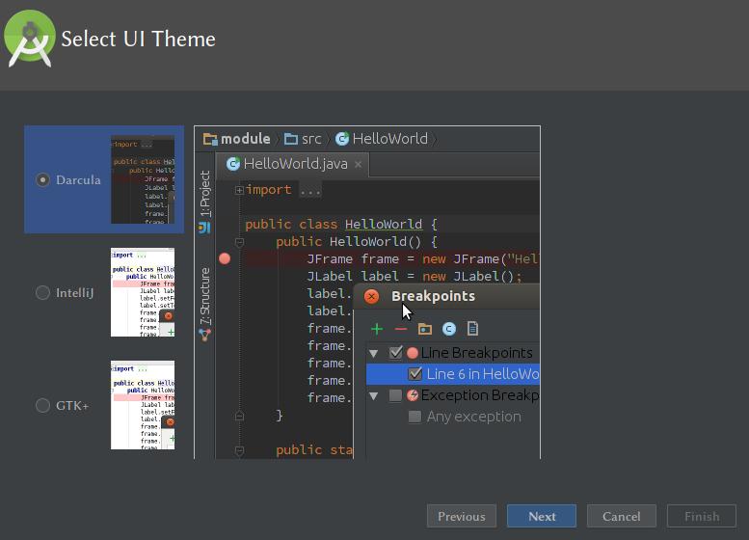Image resolution: width=749 pixels, height=540 pixels.
Task: Collapse the Exception Breakpoints tree node
Action: pyautogui.click(x=374, y=396)
